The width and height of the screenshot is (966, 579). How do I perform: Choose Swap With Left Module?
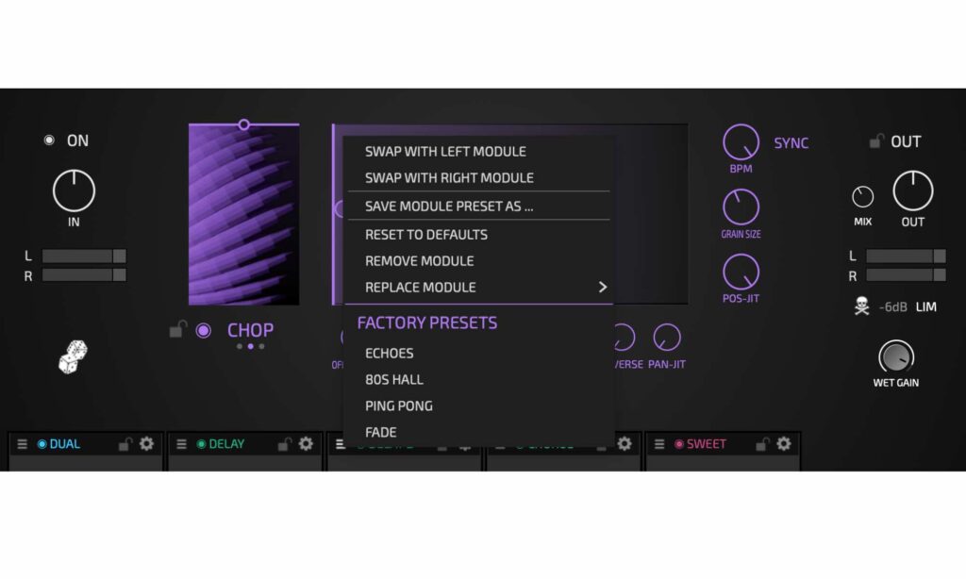pyautogui.click(x=445, y=151)
